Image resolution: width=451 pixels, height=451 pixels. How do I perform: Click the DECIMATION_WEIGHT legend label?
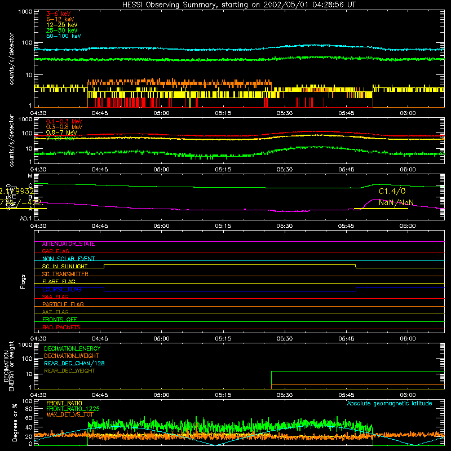pos(72,356)
